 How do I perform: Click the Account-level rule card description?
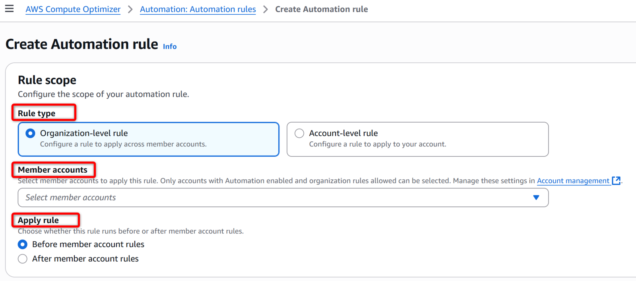pyautogui.click(x=378, y=144)
